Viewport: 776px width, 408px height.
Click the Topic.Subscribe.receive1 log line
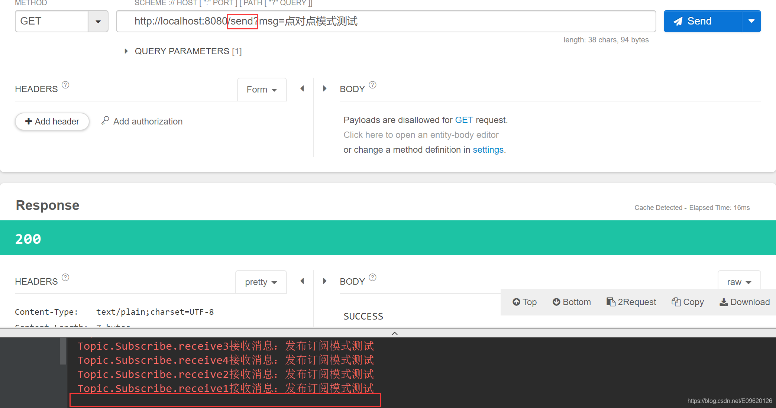click(x=226, y=388)
